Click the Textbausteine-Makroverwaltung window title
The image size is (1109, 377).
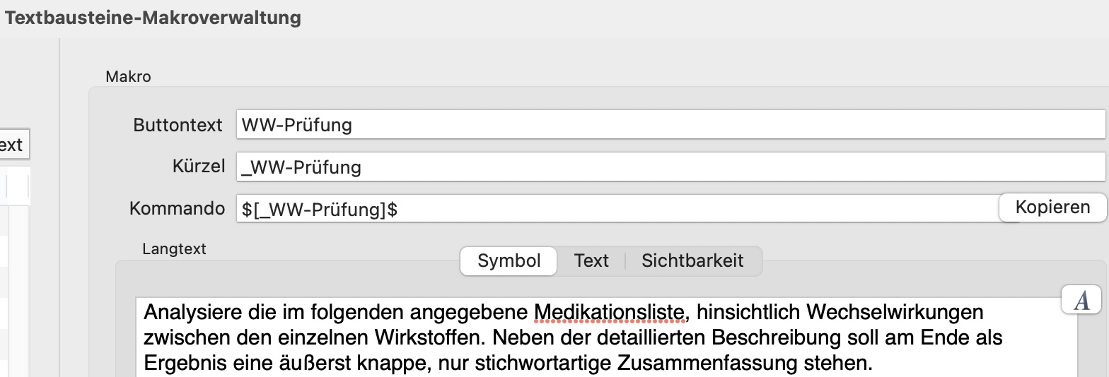pos(153,18)
